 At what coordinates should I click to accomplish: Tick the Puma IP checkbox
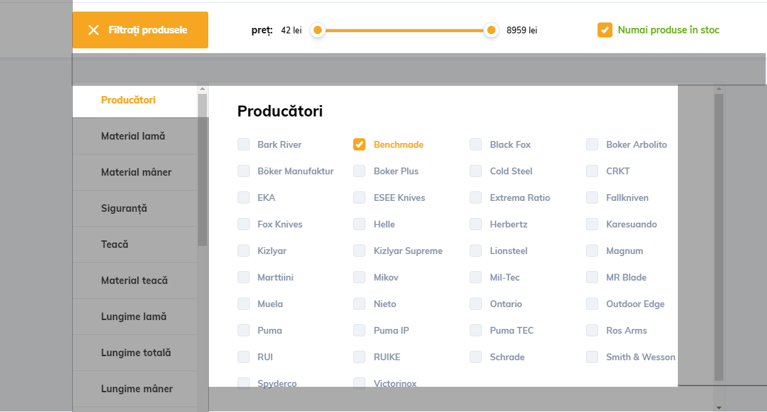(x=359, y=330)
